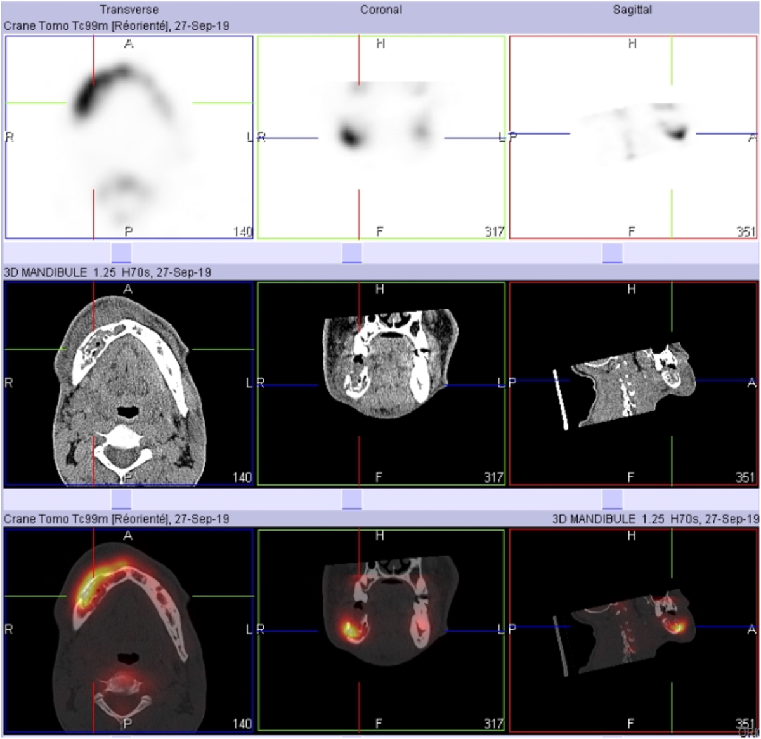Select the middle-row '3D MANDIBULE 1.25 H70s' series label
The image size is (761, 739).
point(108,272)
